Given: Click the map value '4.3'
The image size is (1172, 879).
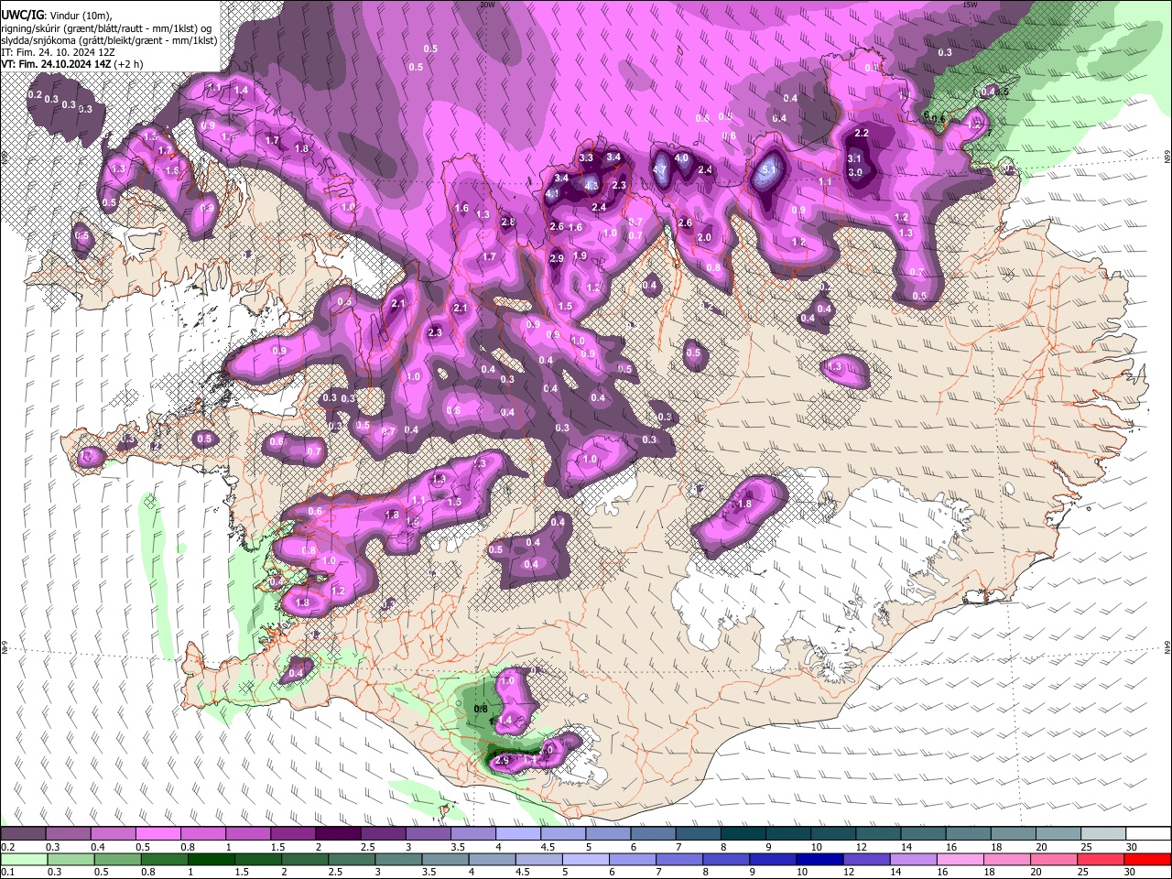Looking at the screenshot, I should (591, 186).
